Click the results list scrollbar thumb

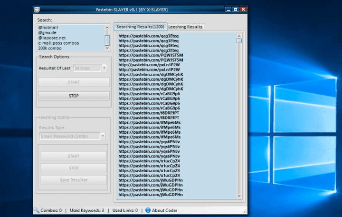click(x=239, y=41)
